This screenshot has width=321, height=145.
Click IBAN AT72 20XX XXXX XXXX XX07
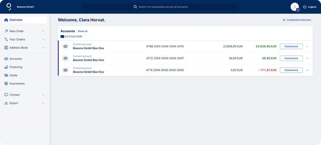pyautogui.click(x=165, y=58)
